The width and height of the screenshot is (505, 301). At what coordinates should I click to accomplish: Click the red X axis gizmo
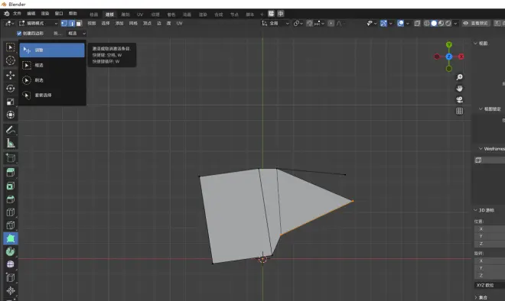click(461, 57)
